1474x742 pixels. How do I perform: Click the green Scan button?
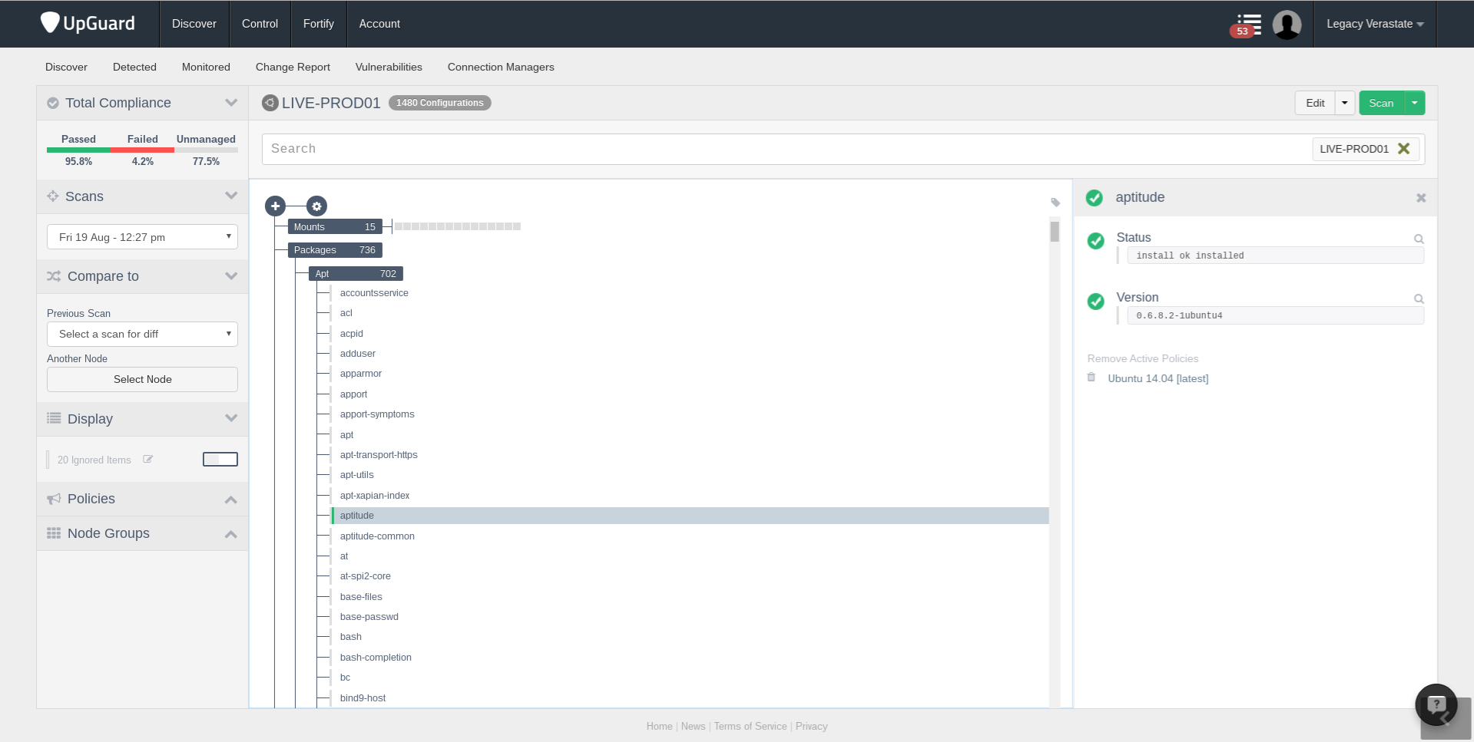coord(1382,103)
